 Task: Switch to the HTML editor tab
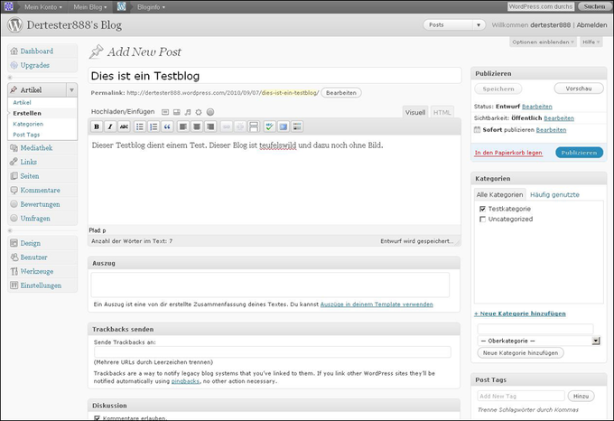coord(442,112)
